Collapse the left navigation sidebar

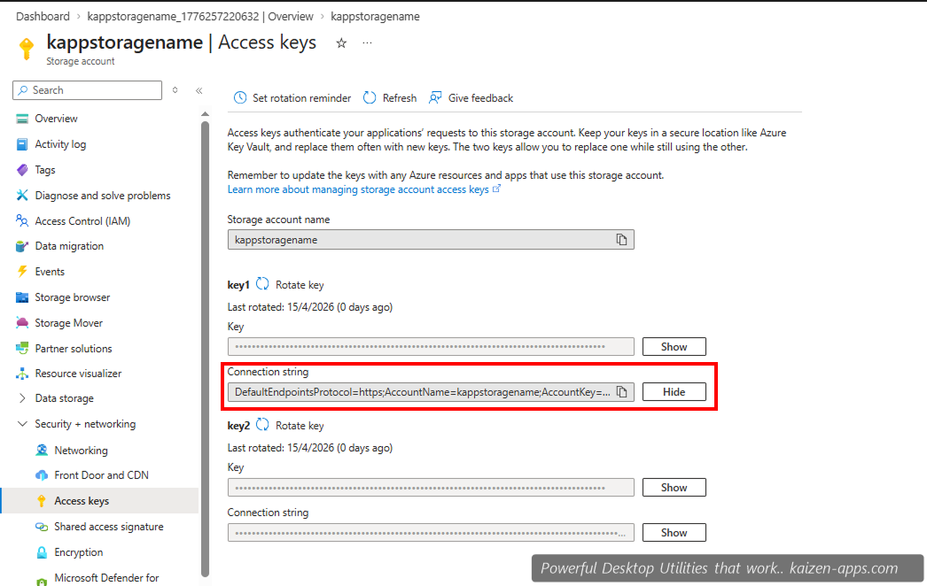pyautogui.click(x=199, y=89)
